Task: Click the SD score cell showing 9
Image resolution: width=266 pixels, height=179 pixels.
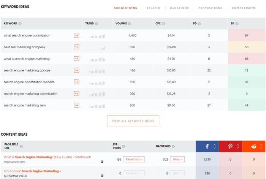Action: pos(247,93)
